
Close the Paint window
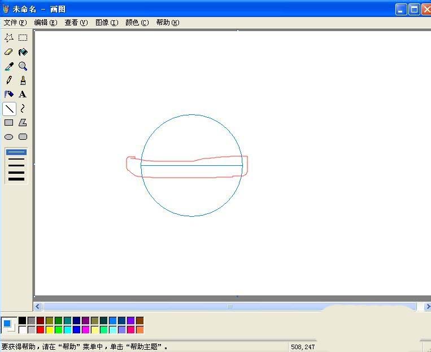click(x=426, y=10)
